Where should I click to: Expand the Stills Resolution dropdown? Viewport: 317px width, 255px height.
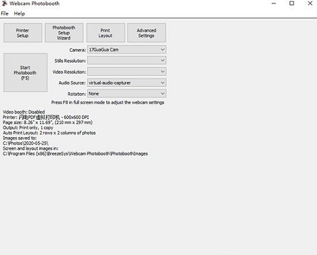coord(127,60)
